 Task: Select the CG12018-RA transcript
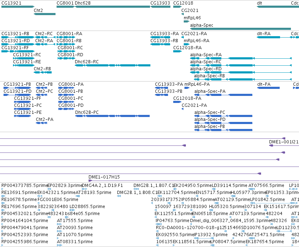coord(177,51)
